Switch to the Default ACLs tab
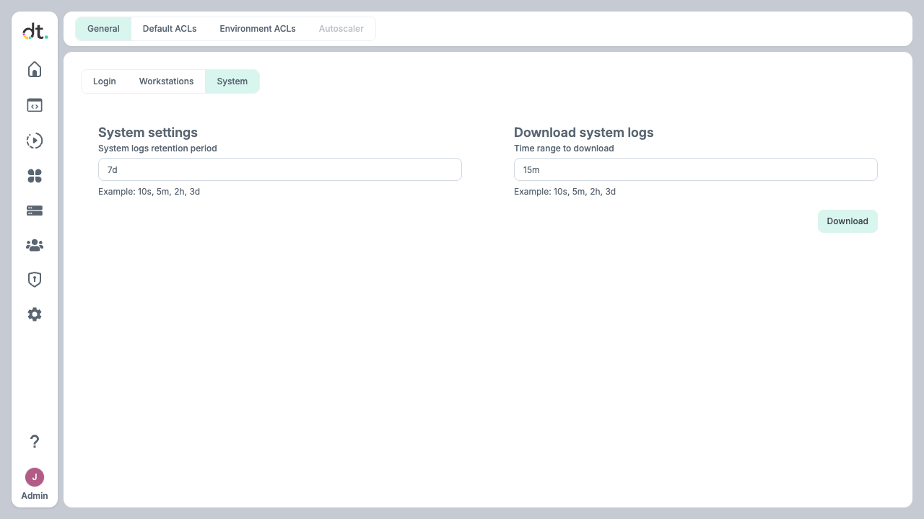The image size is (924, 519). tap(170, 29)
